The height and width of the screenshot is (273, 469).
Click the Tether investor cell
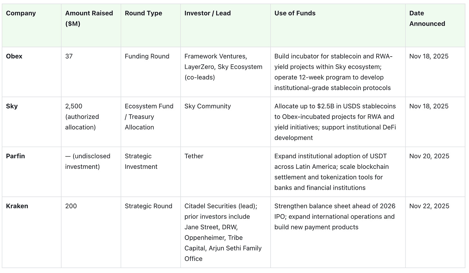[194, 156]
